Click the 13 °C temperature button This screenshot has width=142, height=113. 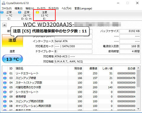coord(12,59)
